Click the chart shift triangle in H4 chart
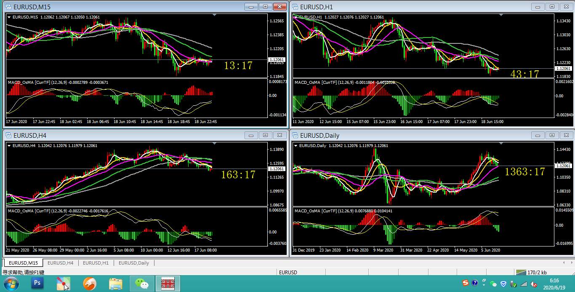Screen dimensions: 575x292 coord(215,144)
